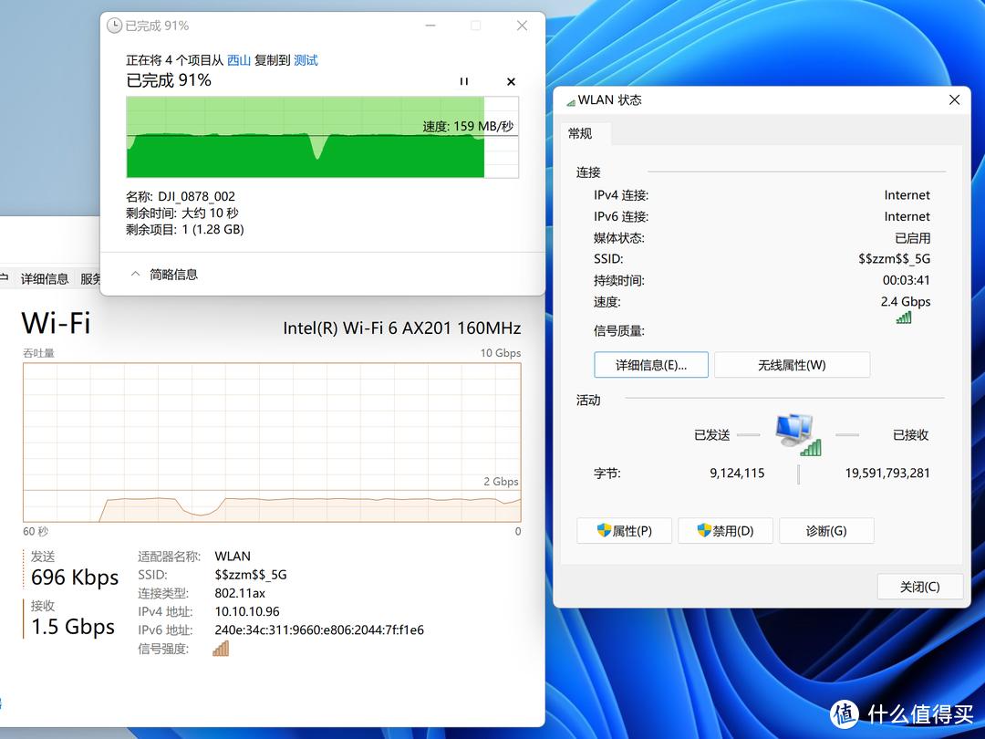Cancel the file transfer with the X icon
985x739 pixels.
pyautogui.click(x=511, y=81)
